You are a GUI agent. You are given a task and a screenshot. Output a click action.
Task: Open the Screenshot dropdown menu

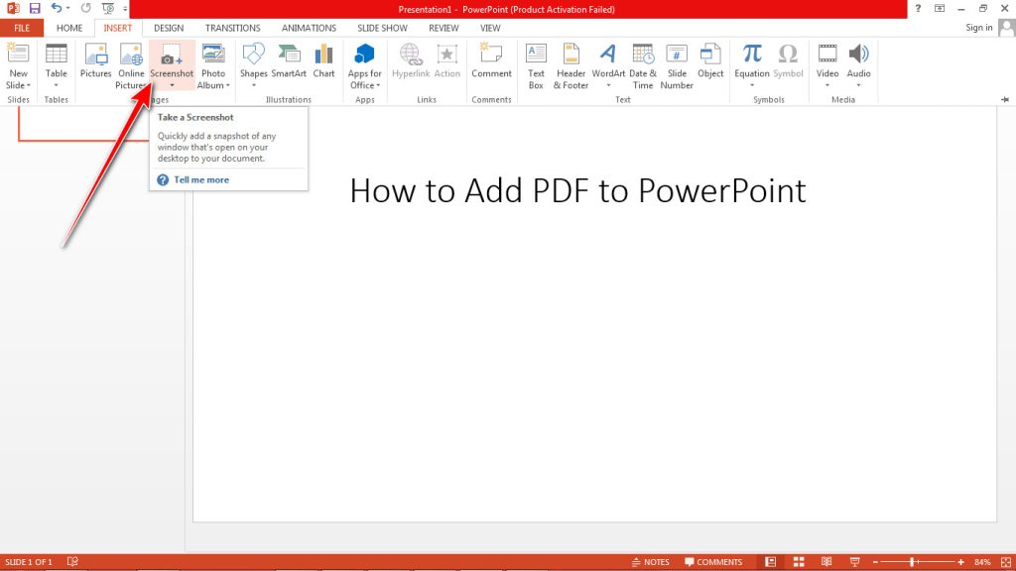pos(171,85)
